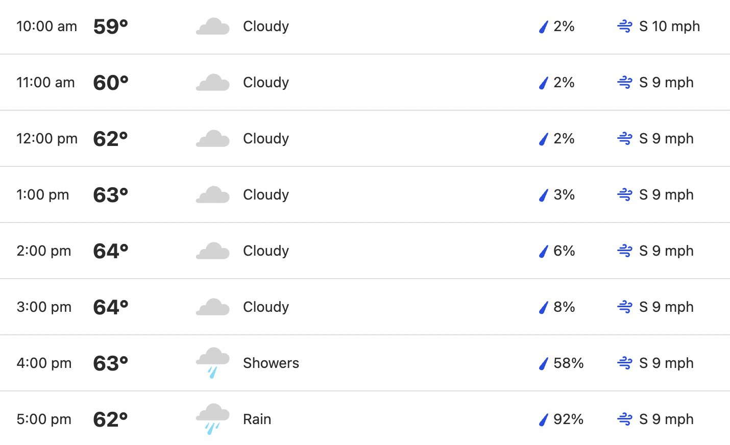The image size is (730, 445).
Task: Click the S 10 mph wind text
Action: pyautogui.click(x=669, y=26)
